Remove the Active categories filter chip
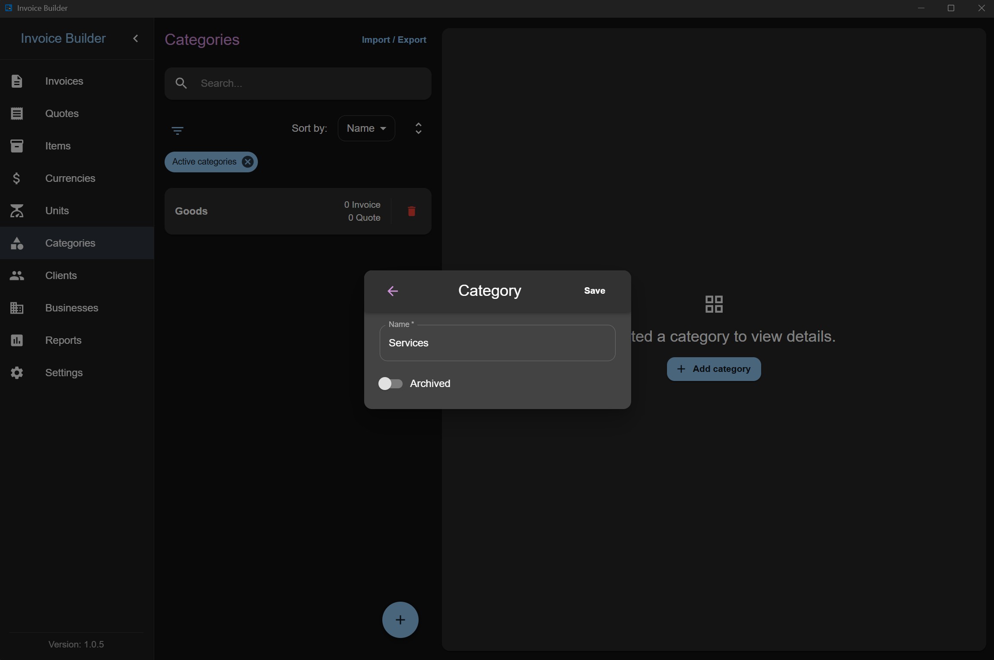The width and height of the screenshot is (994, 660). click(x=248, y=162)
